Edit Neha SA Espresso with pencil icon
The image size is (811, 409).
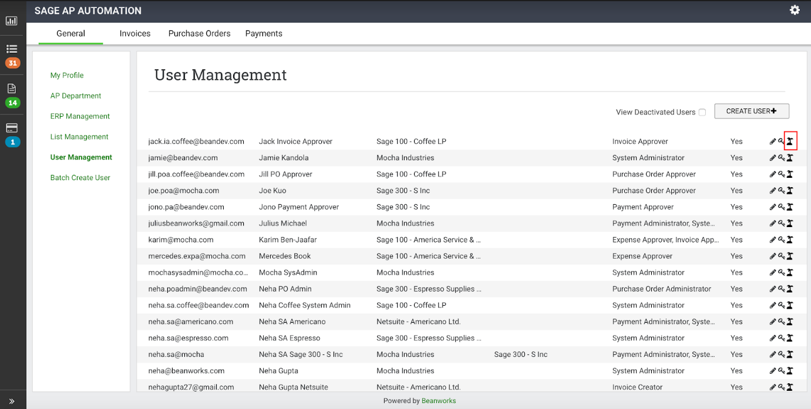773,338
